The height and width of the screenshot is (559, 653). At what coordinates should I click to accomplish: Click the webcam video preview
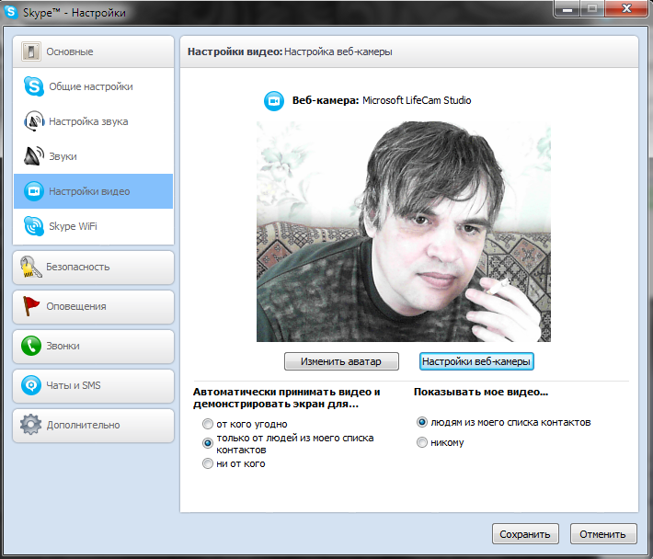click(404, 232)
